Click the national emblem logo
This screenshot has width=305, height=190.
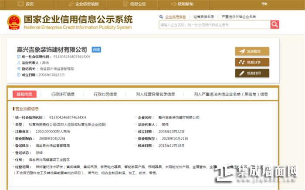pyautogui.click(x=14, y=22)
